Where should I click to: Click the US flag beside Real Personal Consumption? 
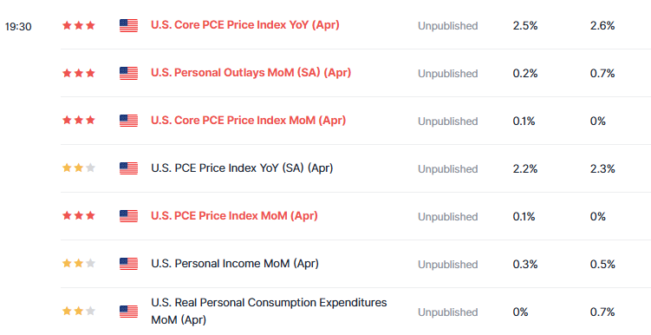click(128, 312)
